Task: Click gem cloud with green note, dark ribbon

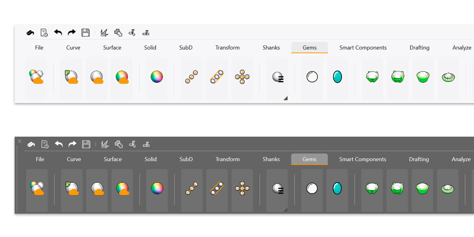Action: pyautogui.click(x=72, y=188)
